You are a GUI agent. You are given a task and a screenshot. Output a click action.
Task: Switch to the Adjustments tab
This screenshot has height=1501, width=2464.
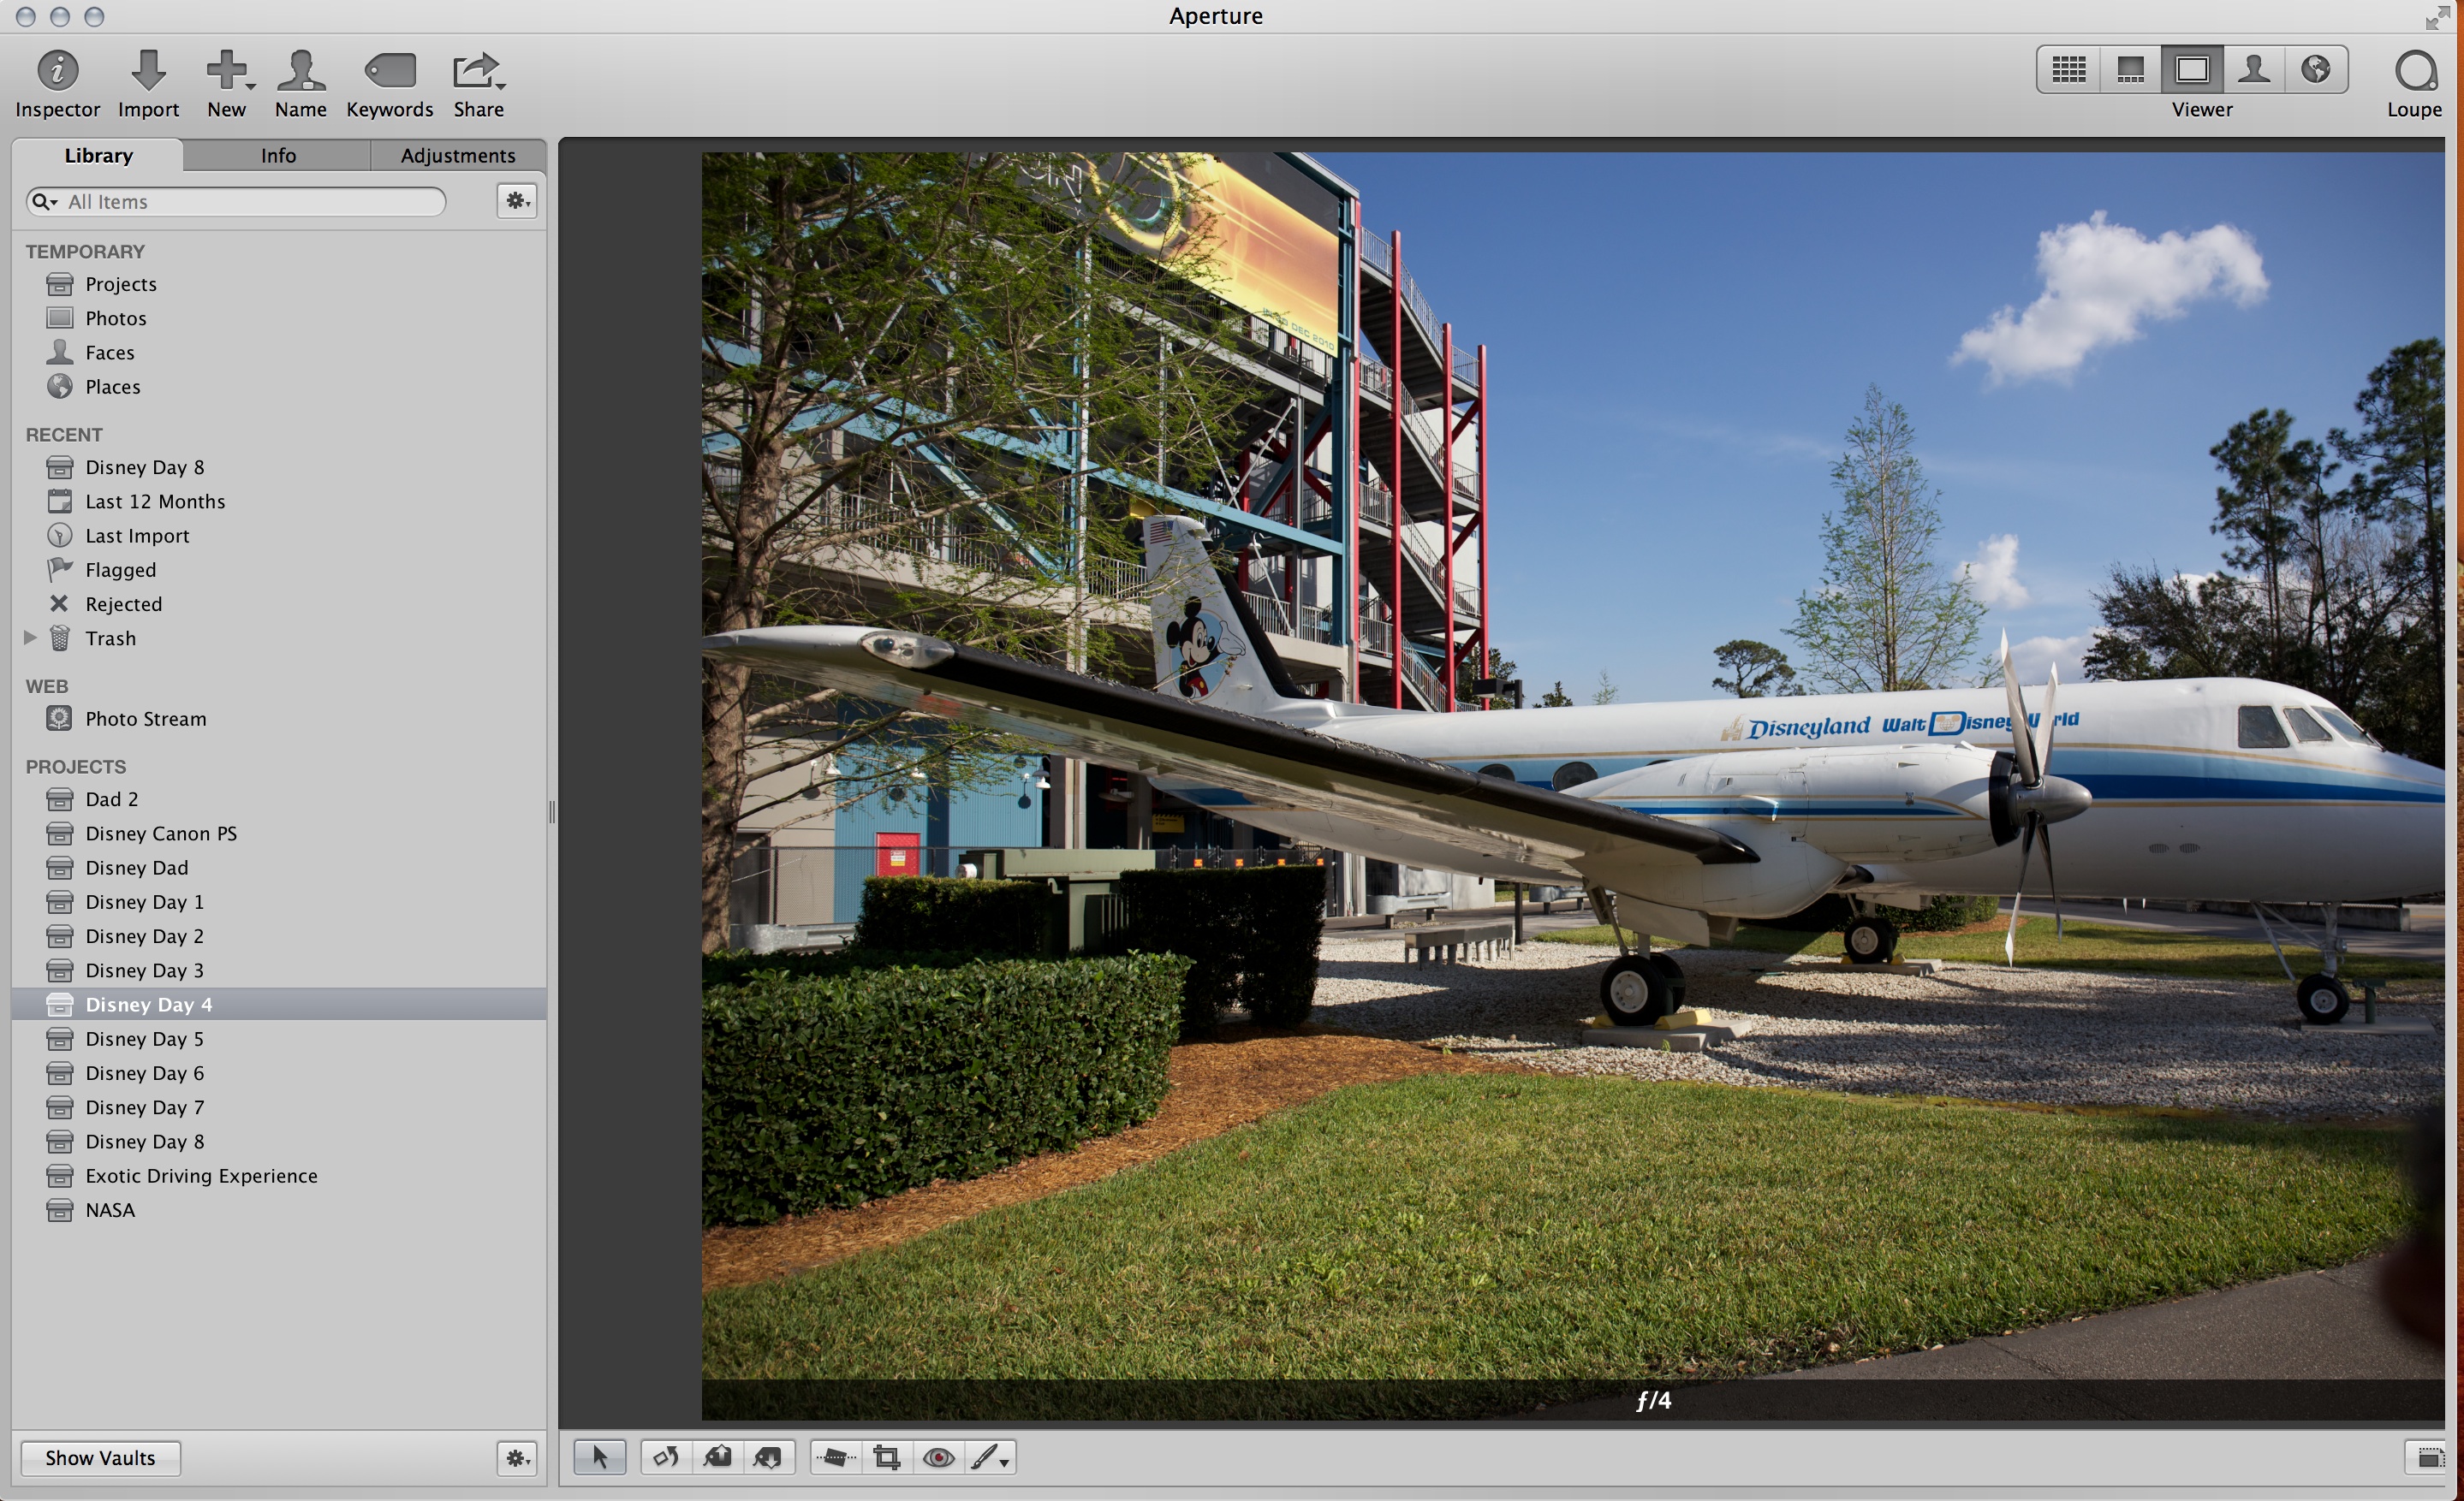click(x=458, y=155)
